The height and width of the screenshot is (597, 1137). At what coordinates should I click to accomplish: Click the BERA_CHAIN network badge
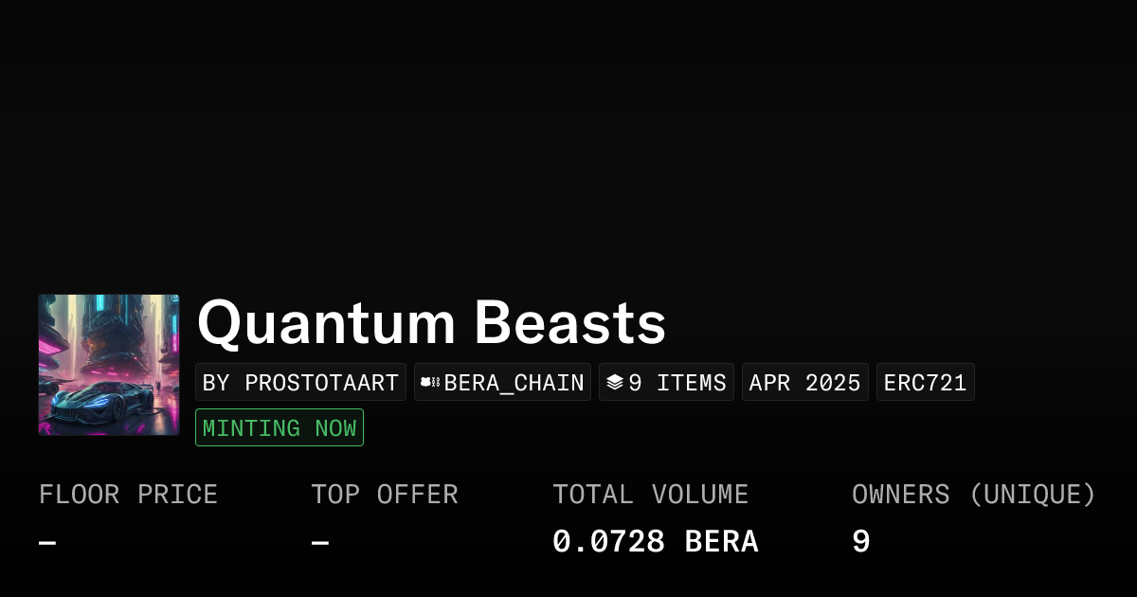502,382
